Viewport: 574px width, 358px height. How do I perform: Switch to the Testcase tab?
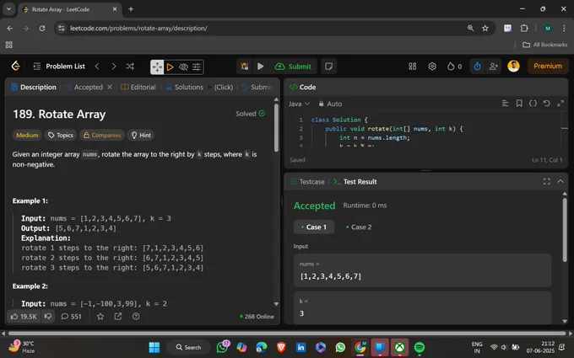click(x=307, y=182)
